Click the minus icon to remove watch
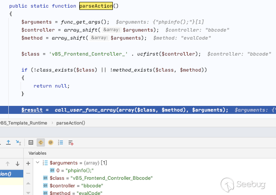 click(x=28, y=173)
